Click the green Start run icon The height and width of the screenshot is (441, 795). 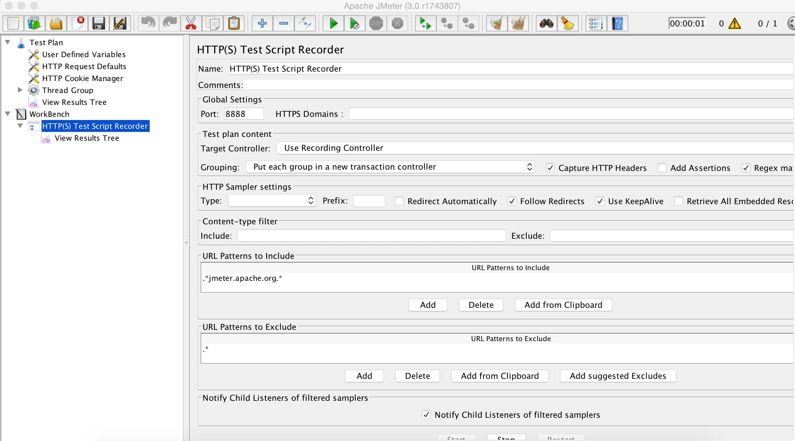(x=333, y=24)
